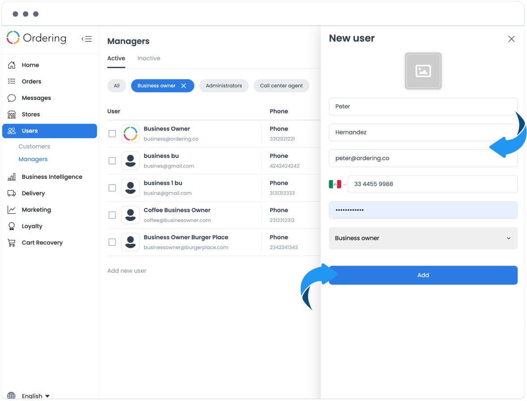
Task: Click the Ordering logo icon
Action: point(13,38)
